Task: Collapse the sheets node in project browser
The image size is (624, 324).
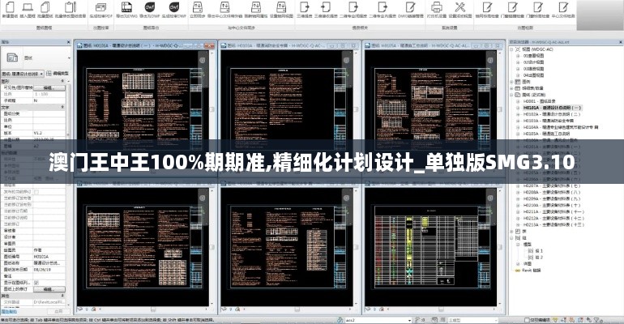Action: (512, 95)
